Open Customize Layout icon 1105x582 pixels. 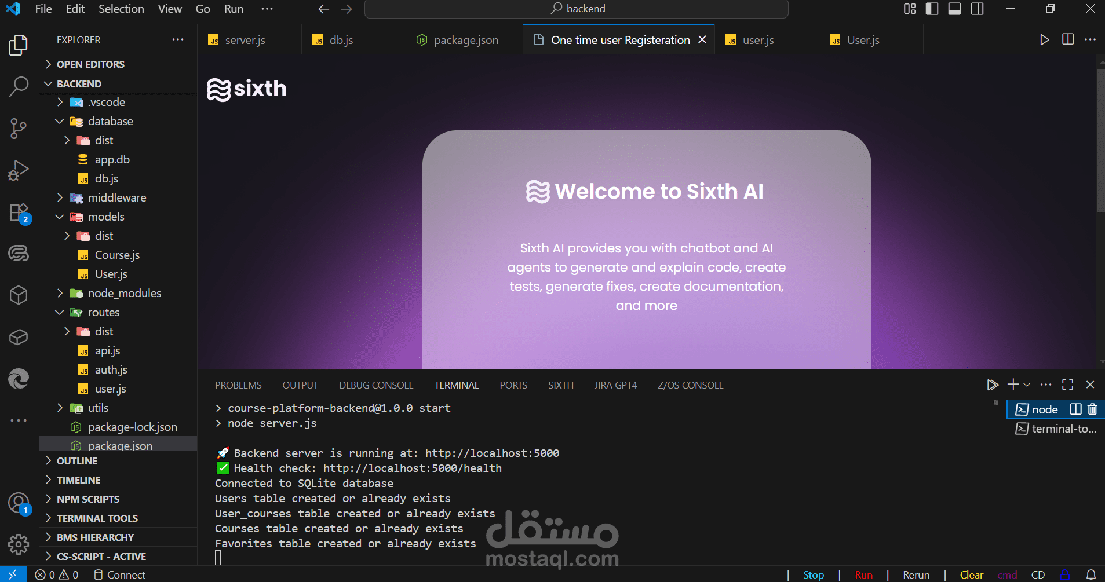910,9
